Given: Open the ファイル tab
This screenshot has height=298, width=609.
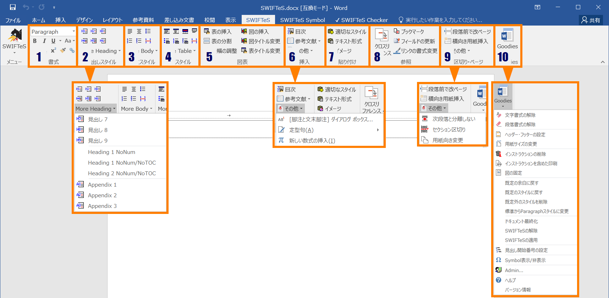Looking at the screenshot, I should click(x=13, y=20).
